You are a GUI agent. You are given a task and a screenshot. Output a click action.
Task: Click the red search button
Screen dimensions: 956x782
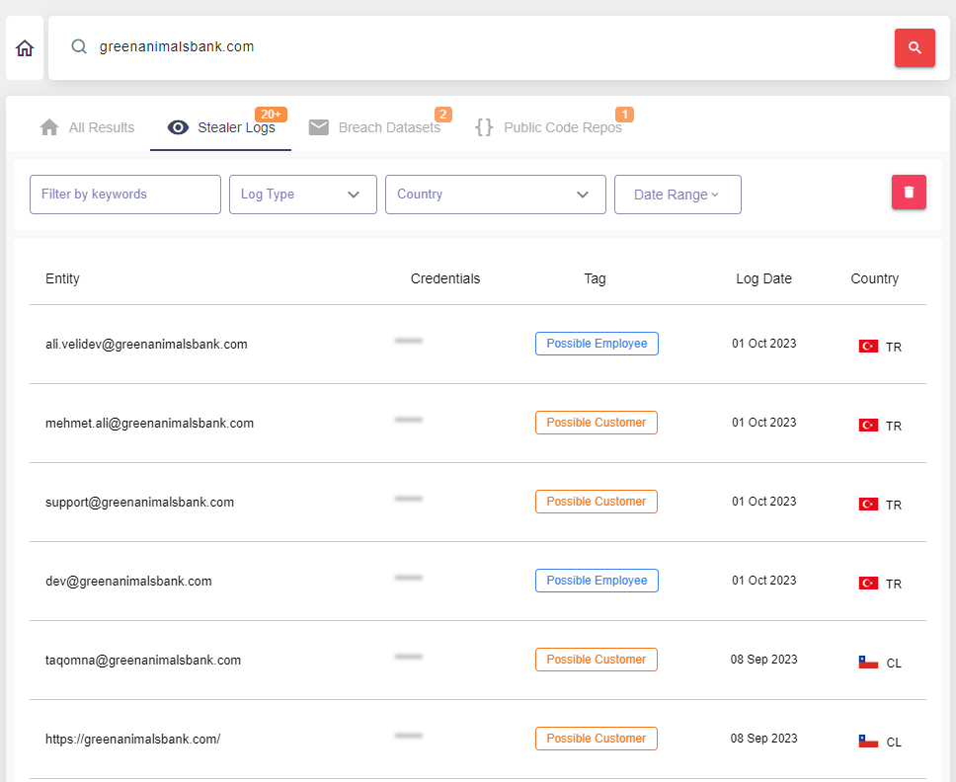[x=915, y=47]
